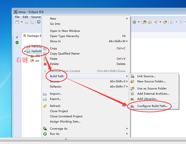Open the New submenu in context menu
This screenshot has height=144, width=186.
click(86, 18)
